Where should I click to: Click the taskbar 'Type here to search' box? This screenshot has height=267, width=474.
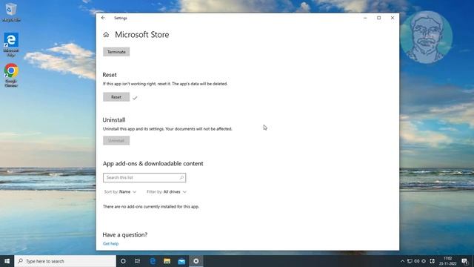(x=65, y=261)
